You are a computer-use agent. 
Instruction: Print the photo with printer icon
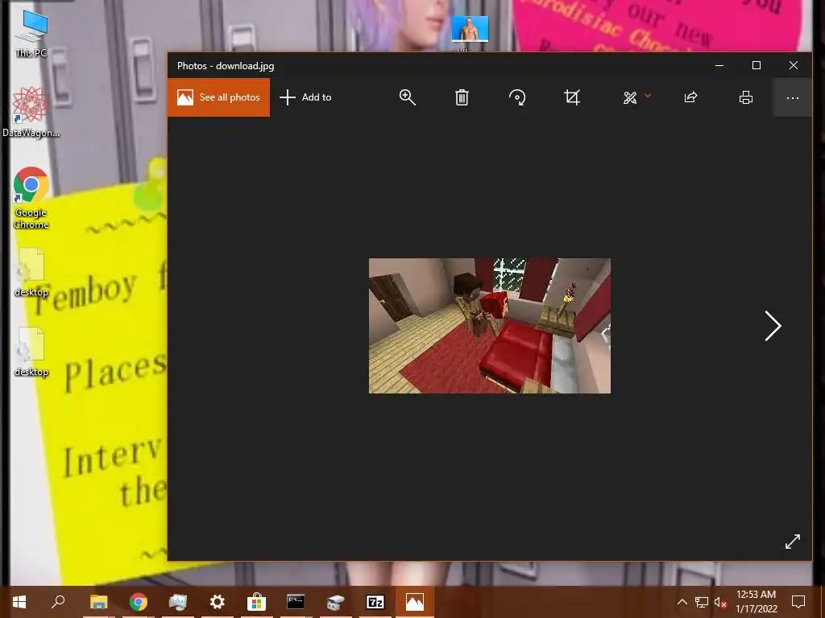click(745, 97)
